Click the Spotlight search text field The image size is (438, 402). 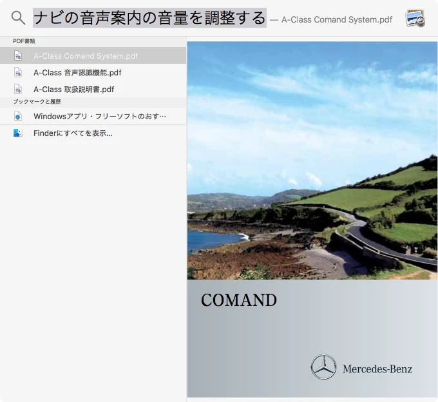(149, 18)
